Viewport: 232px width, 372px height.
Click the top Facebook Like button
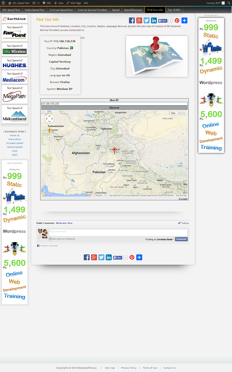point(163,20)
